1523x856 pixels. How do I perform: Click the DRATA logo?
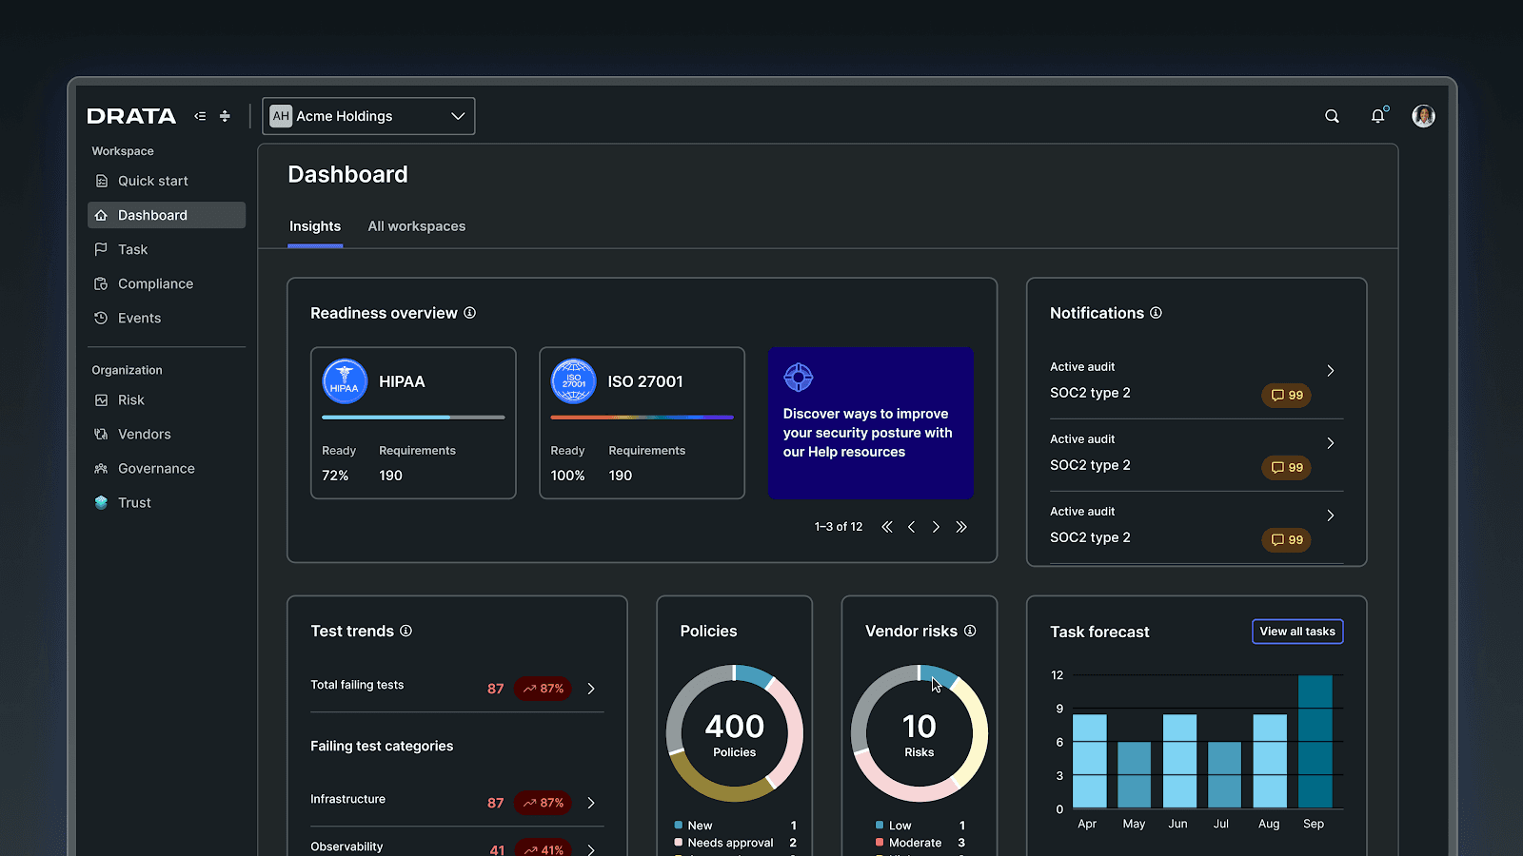coord(131,116)
